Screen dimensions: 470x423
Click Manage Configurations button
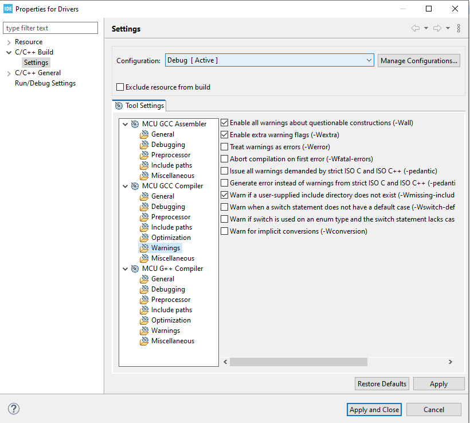coord(419,61)
